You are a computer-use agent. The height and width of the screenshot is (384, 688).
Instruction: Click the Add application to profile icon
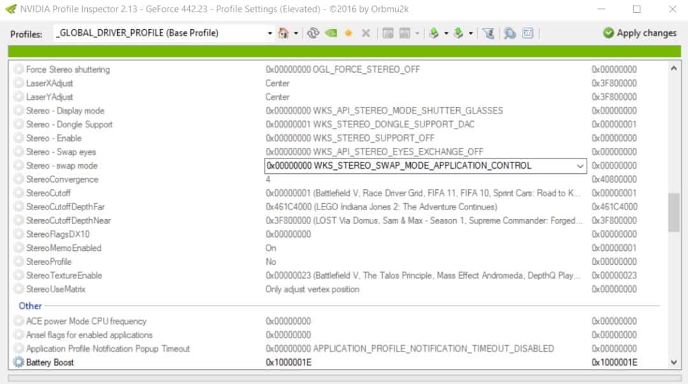click(388, 33)
